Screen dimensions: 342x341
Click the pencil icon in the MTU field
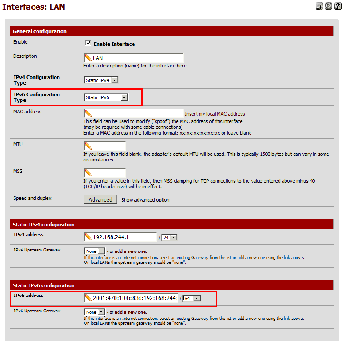point(88,146)
